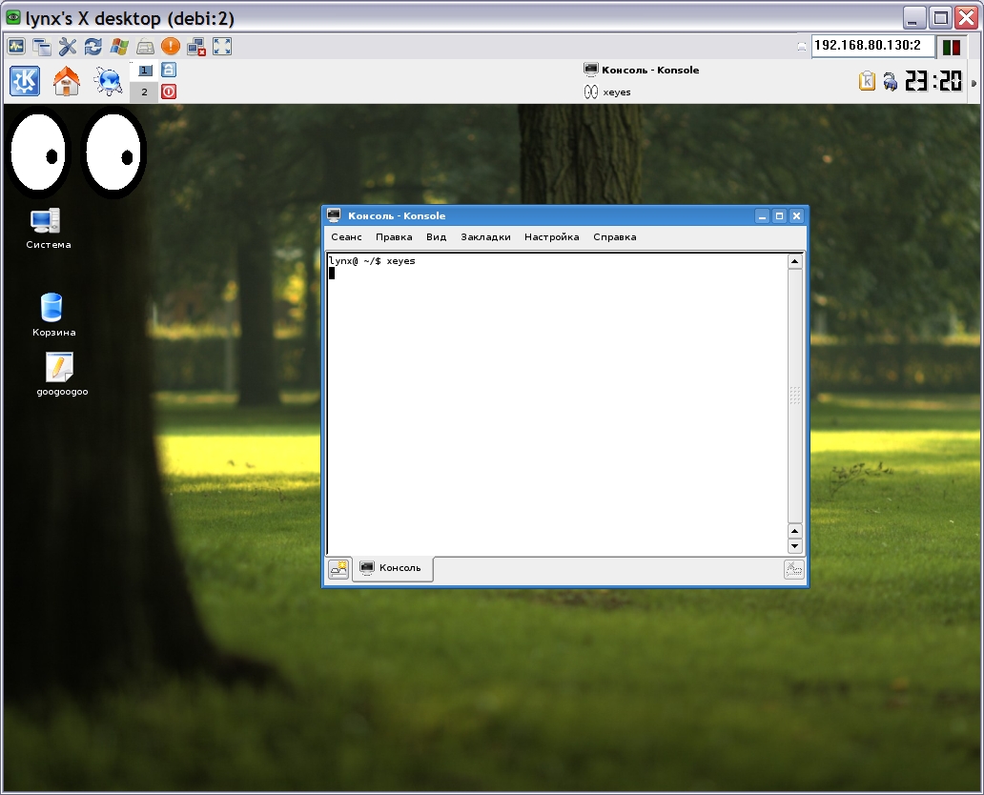Switch to virtual desktop 1
This screenshot has height=795, width=984.
pyautogui.click(x=145, y=71)
